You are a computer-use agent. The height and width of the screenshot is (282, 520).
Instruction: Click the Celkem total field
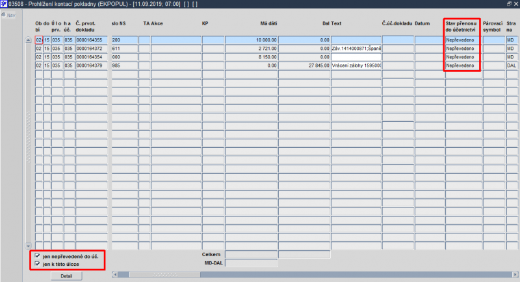(x=252, y=254)
